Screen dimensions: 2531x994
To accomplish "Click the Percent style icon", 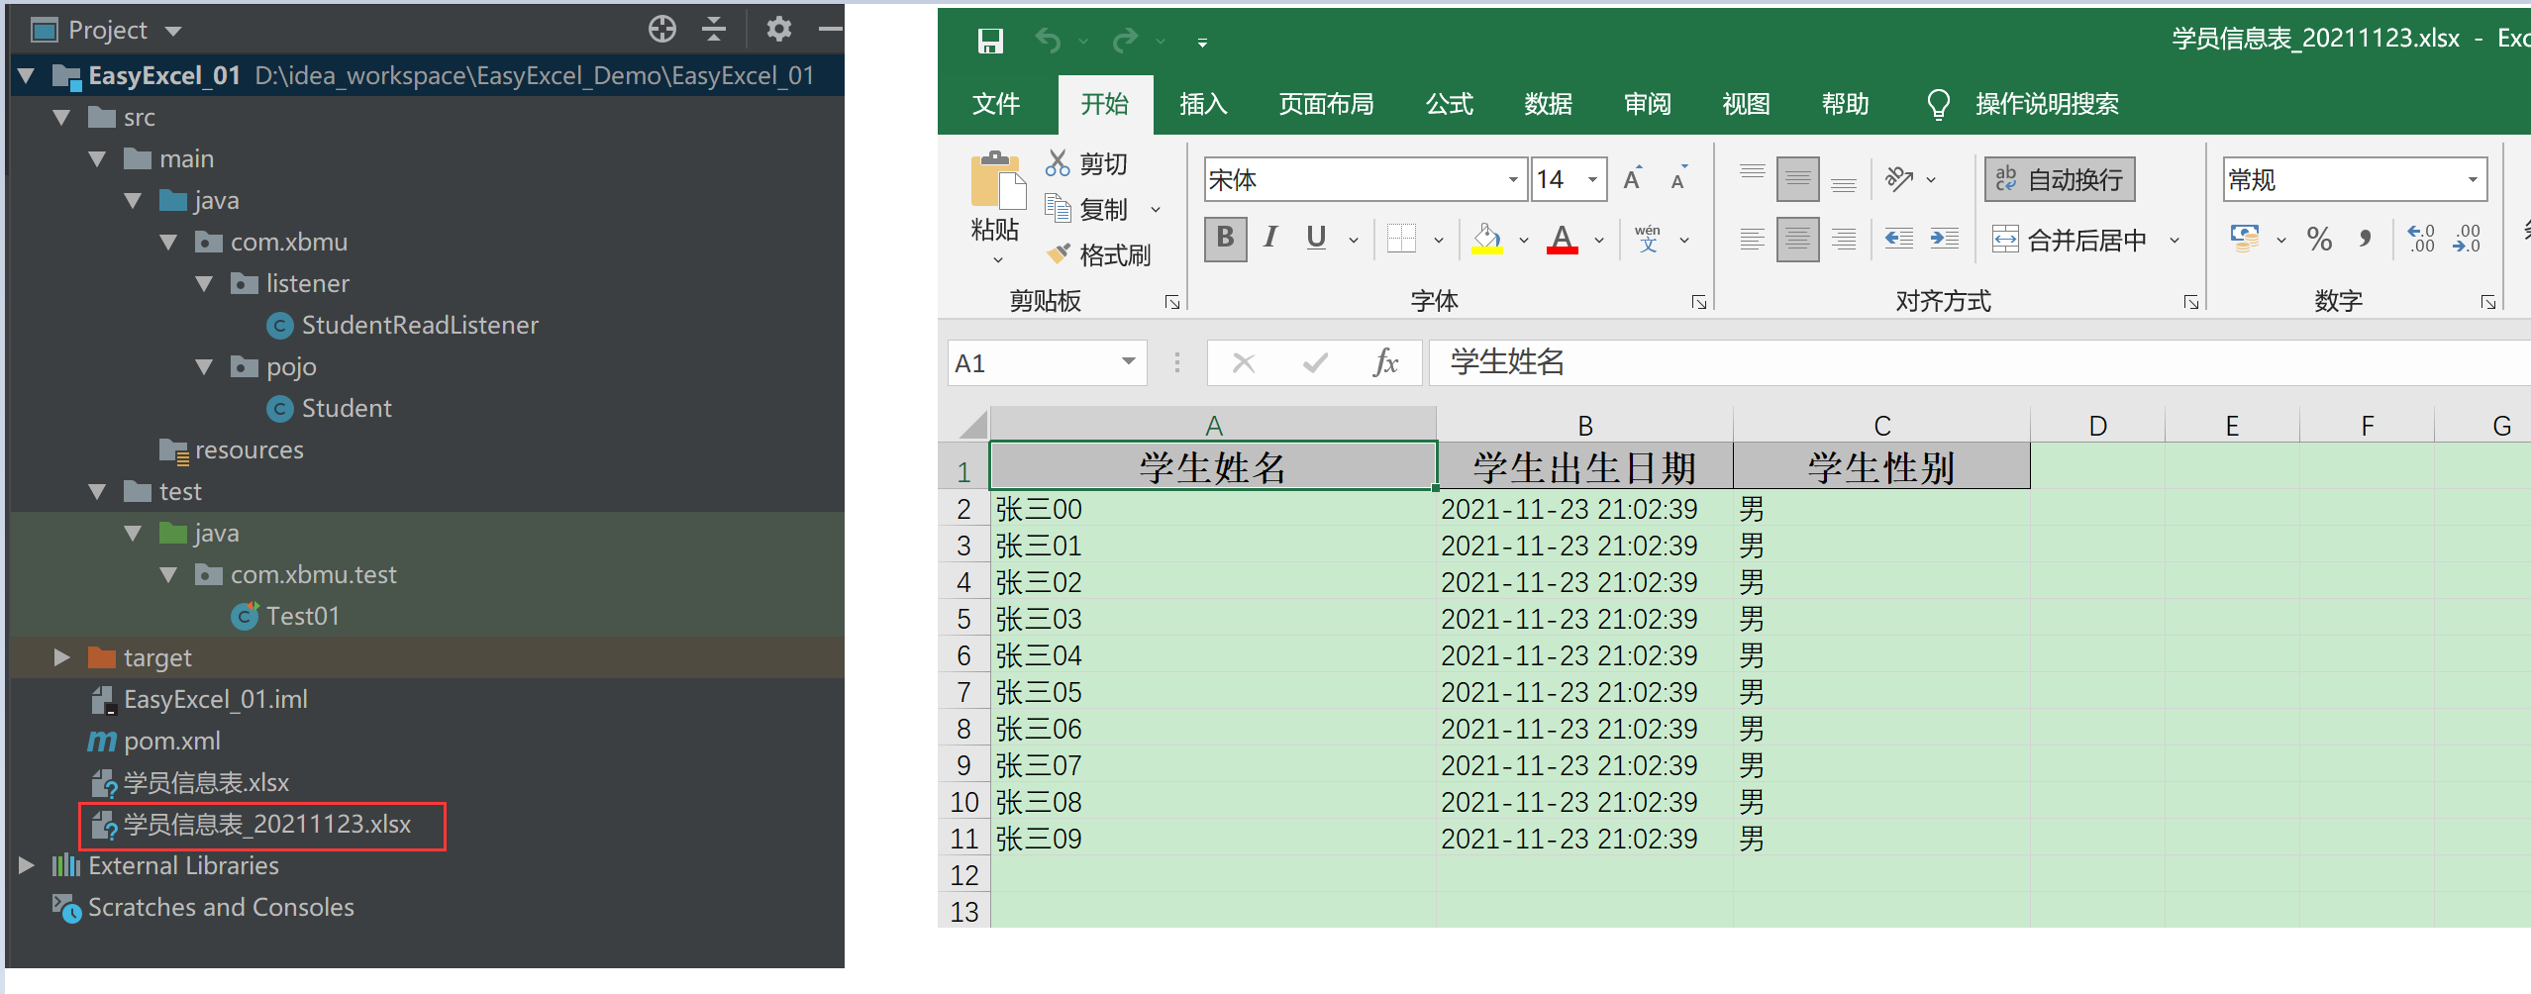I will pos(2319,239).
